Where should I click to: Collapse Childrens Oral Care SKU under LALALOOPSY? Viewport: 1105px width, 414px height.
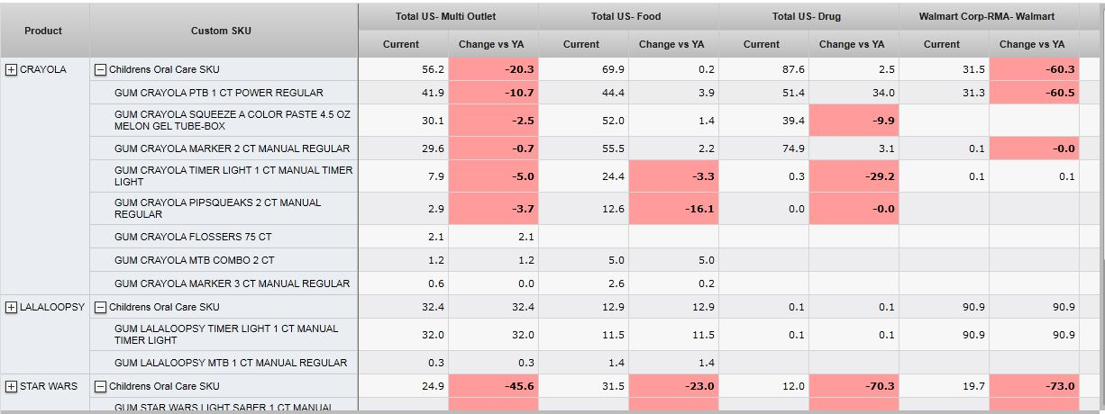point(101,307)
